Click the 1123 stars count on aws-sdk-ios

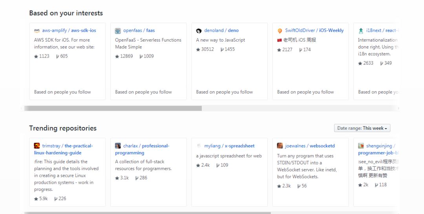click(x=44, y=56)
